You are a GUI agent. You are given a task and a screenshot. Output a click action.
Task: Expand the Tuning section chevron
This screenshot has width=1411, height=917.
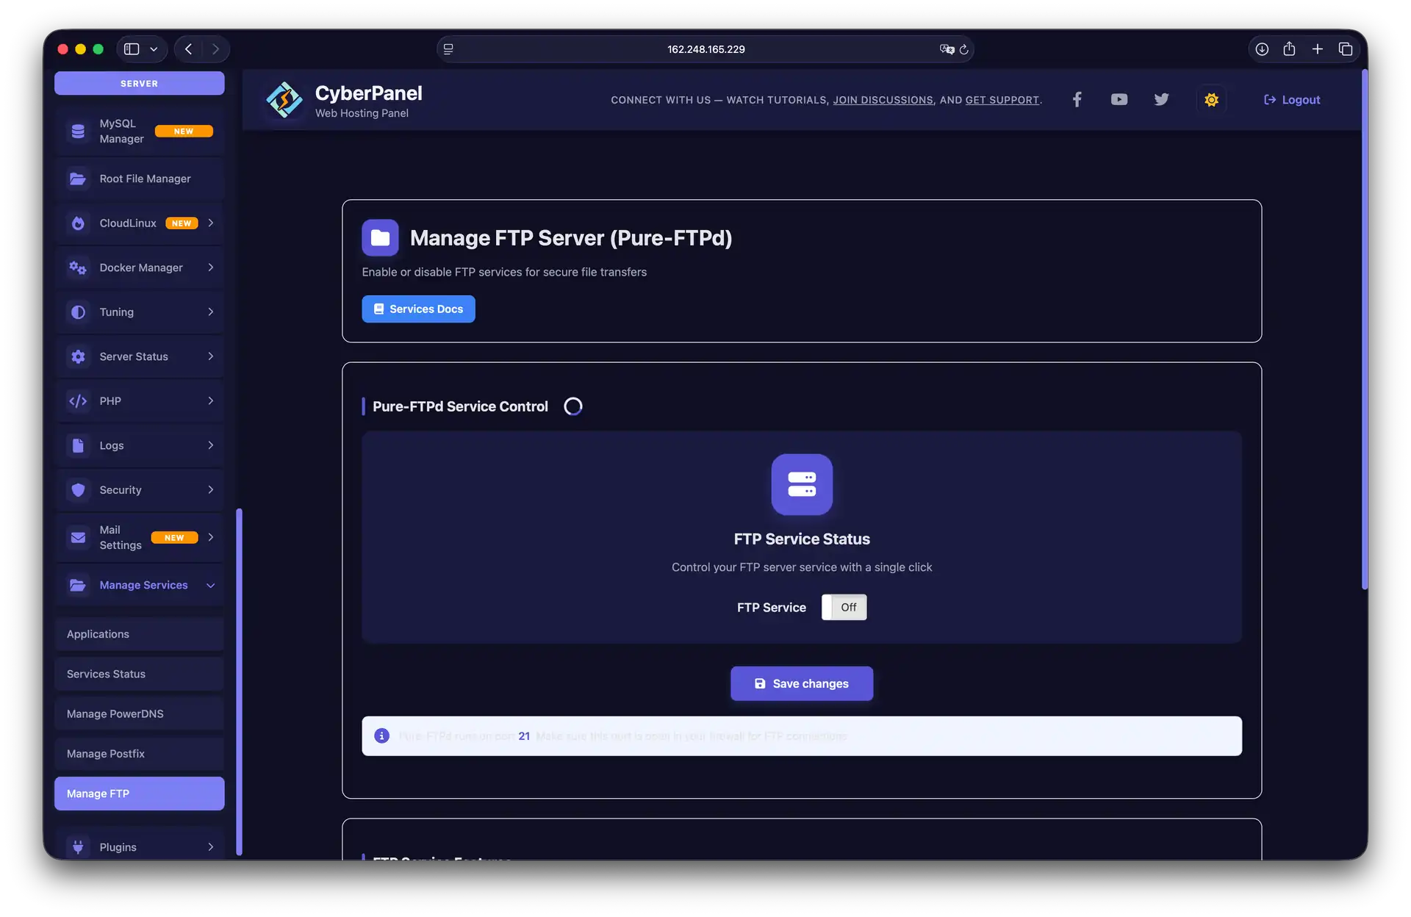point(210,312)
